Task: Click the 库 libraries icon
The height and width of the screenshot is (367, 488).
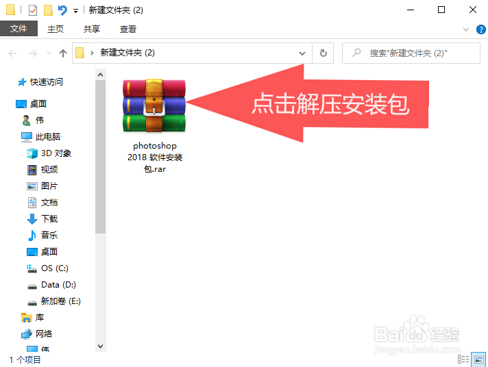Action: (x=27, y=318)
